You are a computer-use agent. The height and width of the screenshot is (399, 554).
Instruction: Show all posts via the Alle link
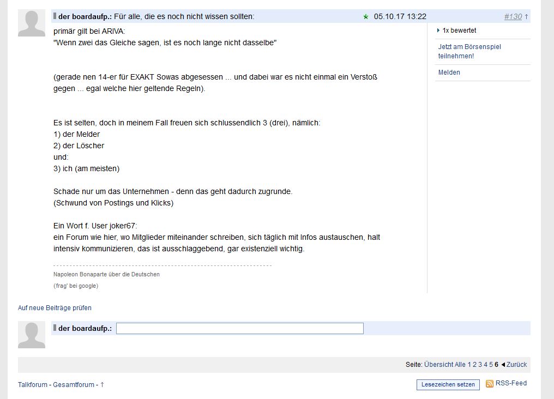[x=460, y=365]
